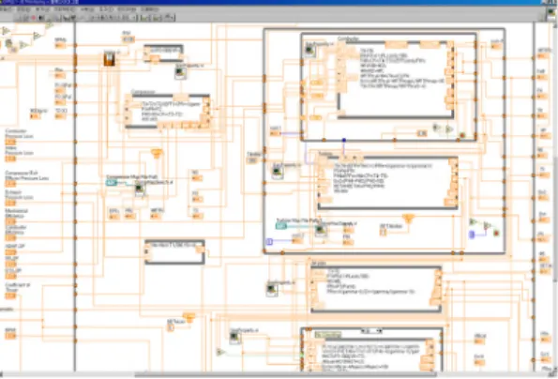Click the Combustor structure label
The height and width of the screenshot is (379, 558).
(348, 38)
